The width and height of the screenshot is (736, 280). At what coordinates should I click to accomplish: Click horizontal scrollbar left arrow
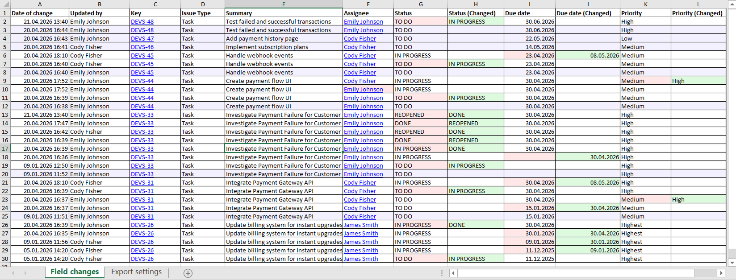453,273
